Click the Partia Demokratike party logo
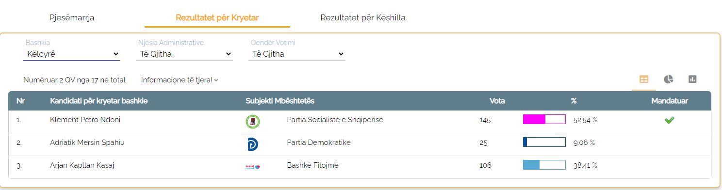This screenshot has height=190, width=722. 253,144
